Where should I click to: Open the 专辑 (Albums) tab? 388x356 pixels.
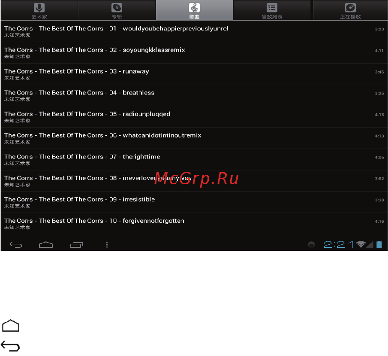(117, 10)
